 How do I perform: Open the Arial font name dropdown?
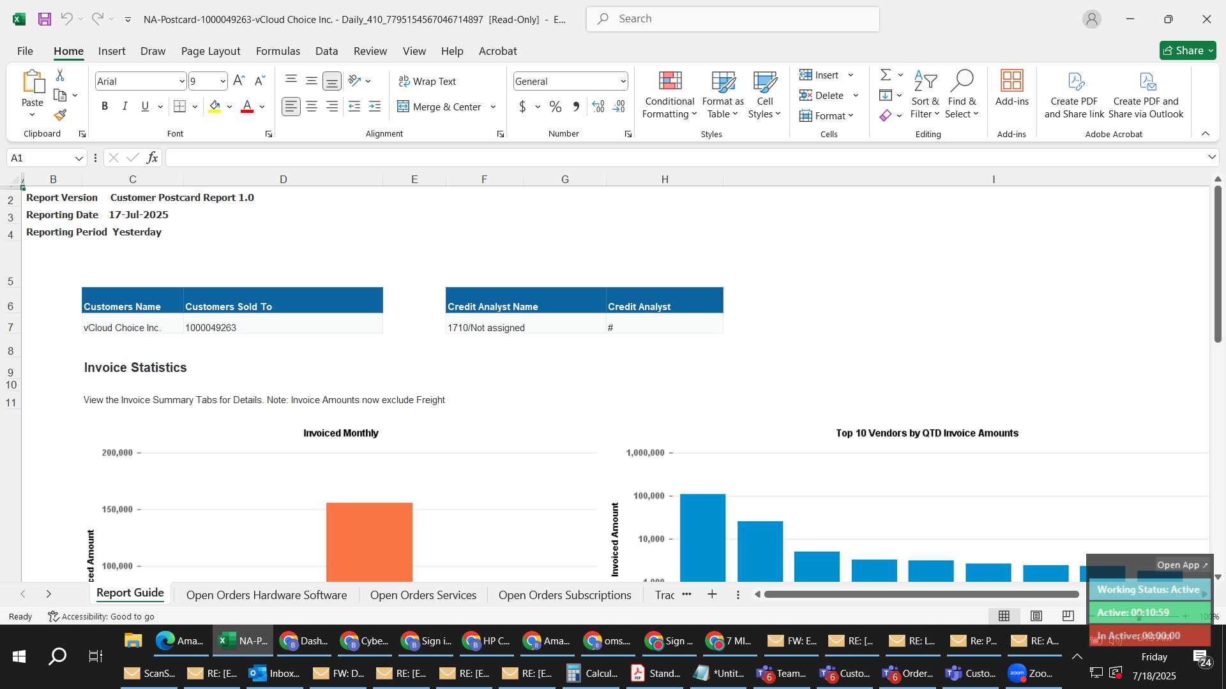coord(181,82)
